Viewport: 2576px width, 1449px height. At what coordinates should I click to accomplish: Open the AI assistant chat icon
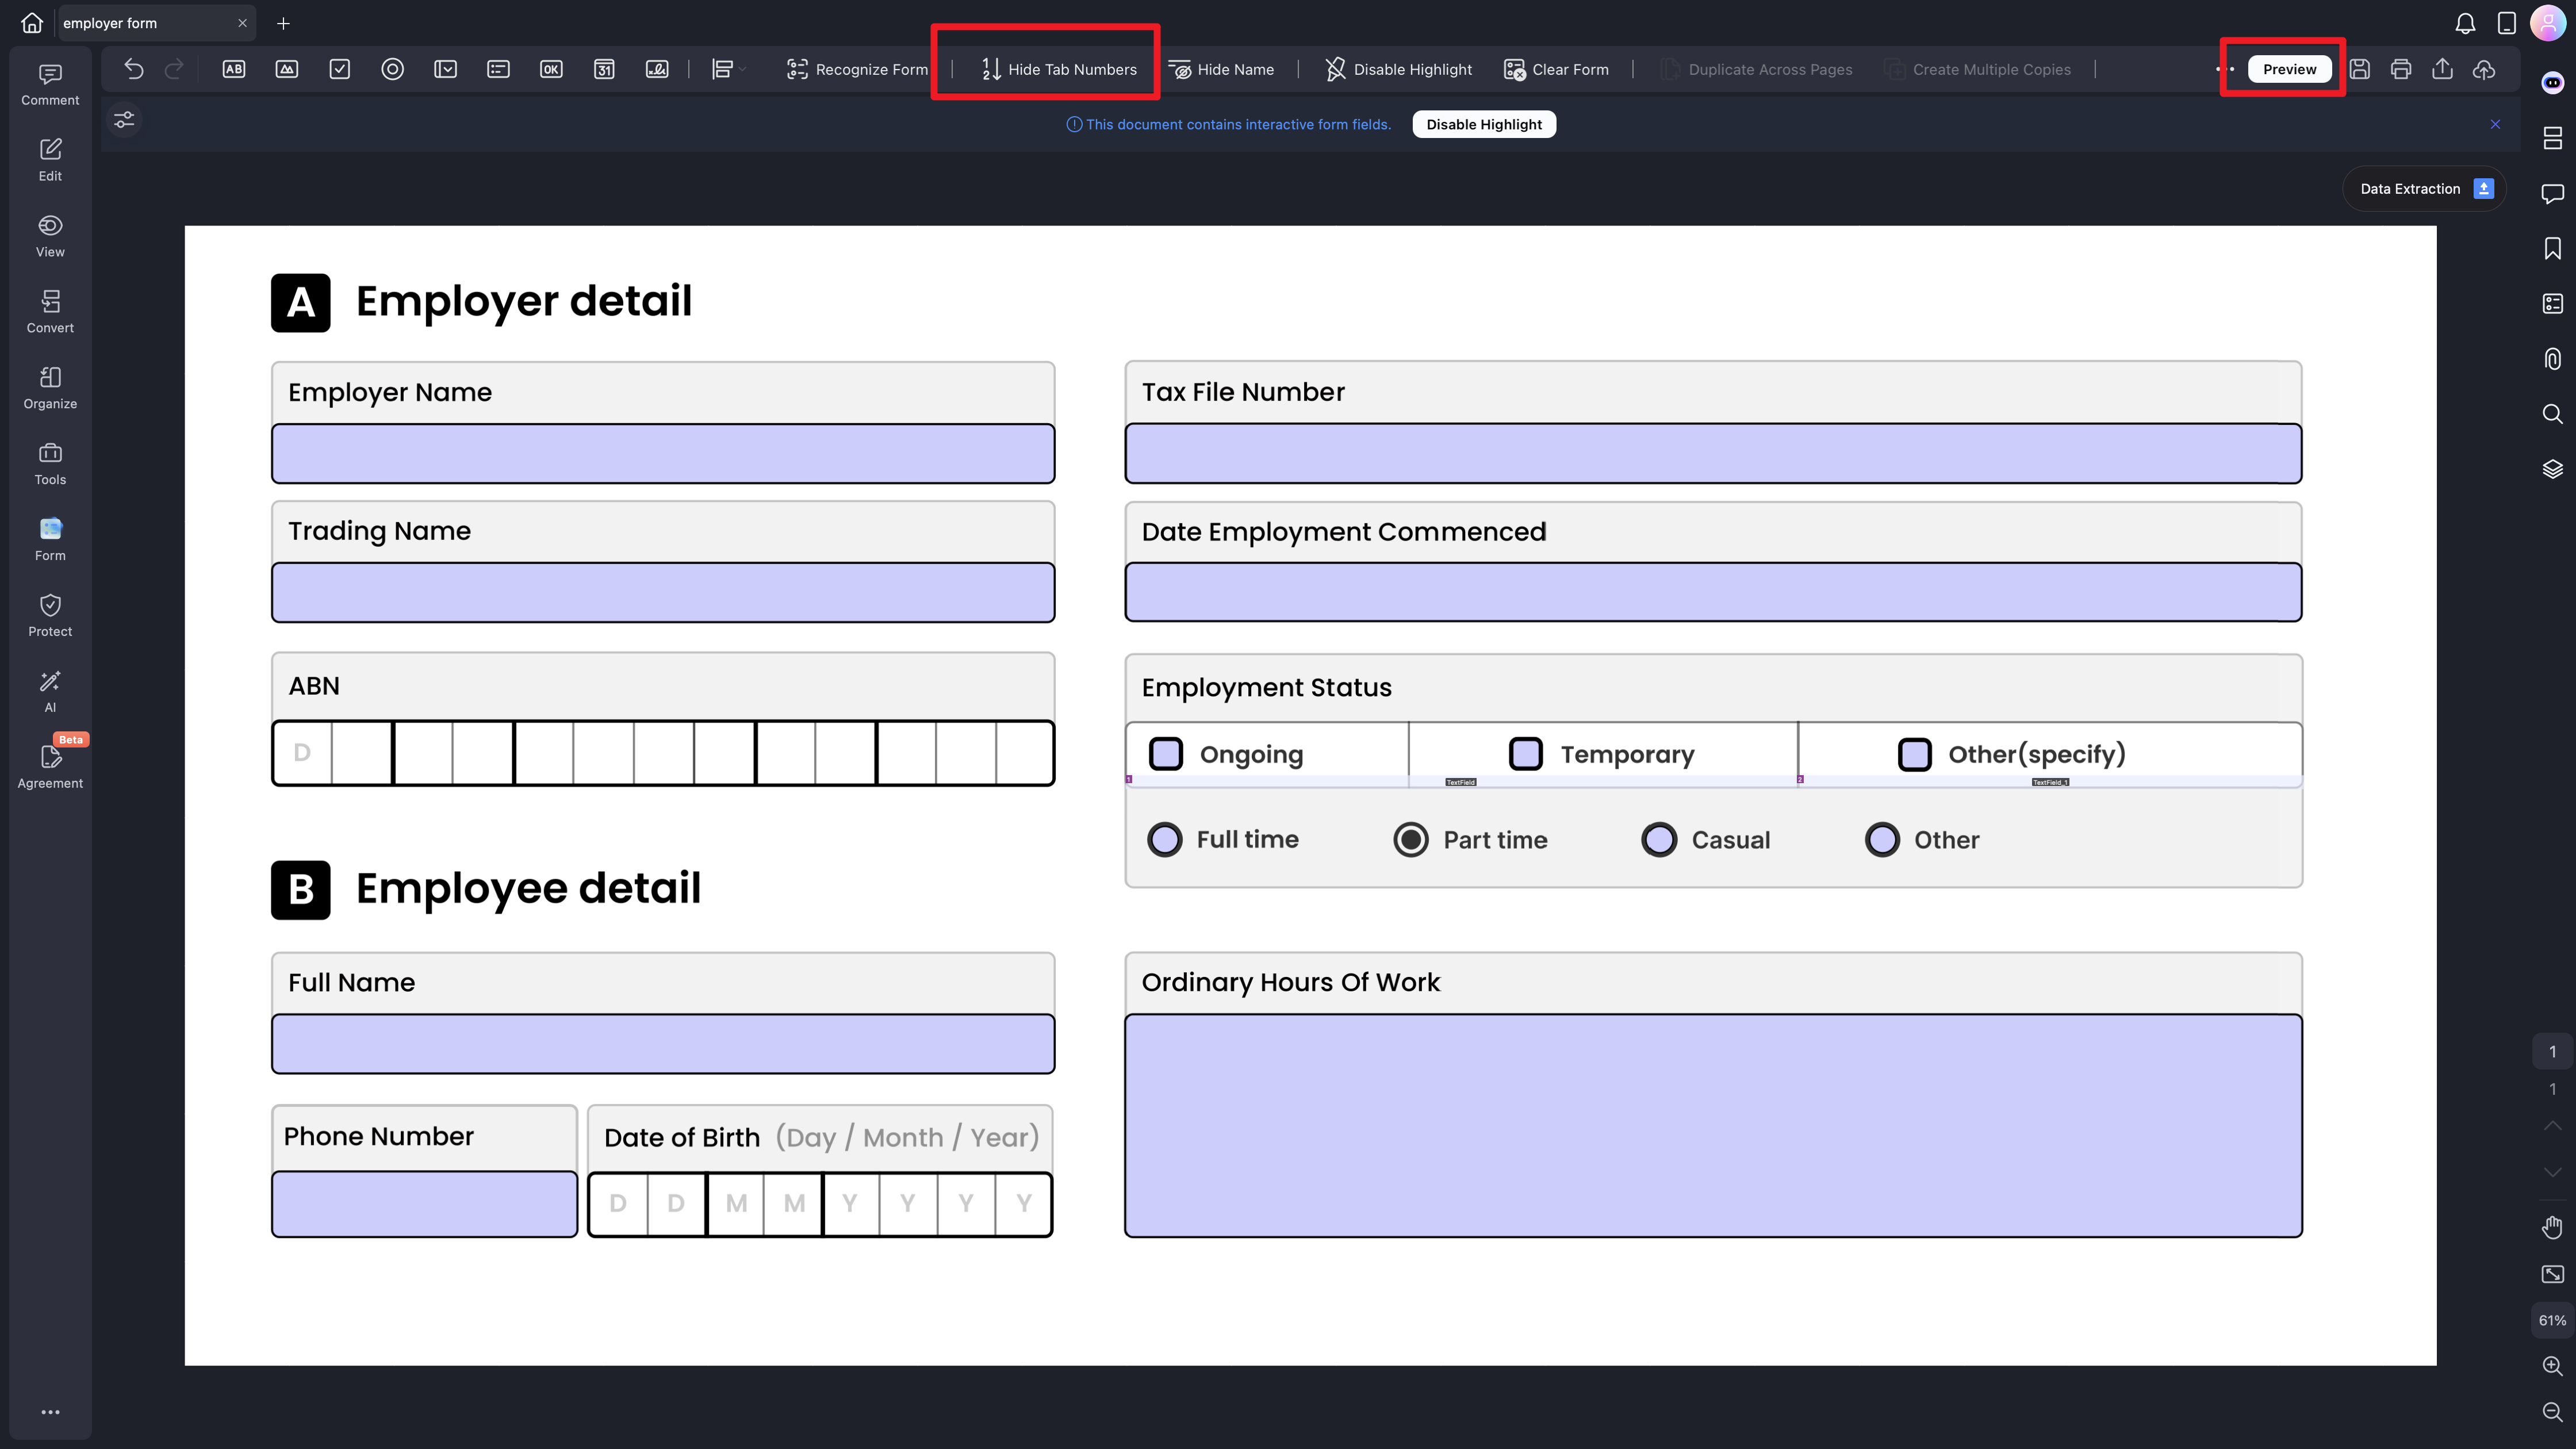(x=2553, y=83)
